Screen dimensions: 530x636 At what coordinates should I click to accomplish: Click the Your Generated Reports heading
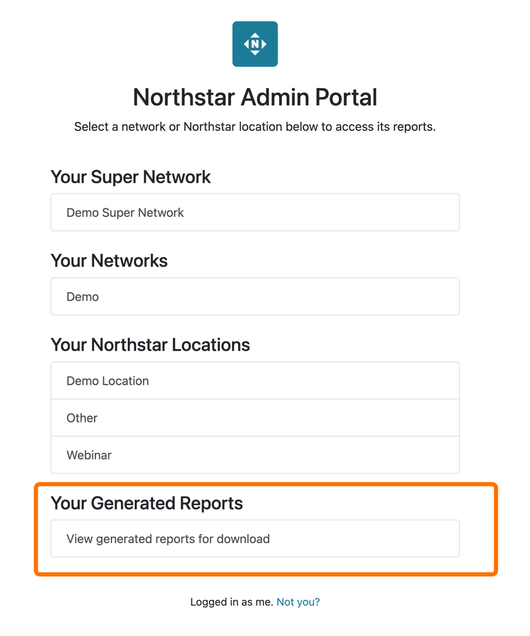pos(146,503)
